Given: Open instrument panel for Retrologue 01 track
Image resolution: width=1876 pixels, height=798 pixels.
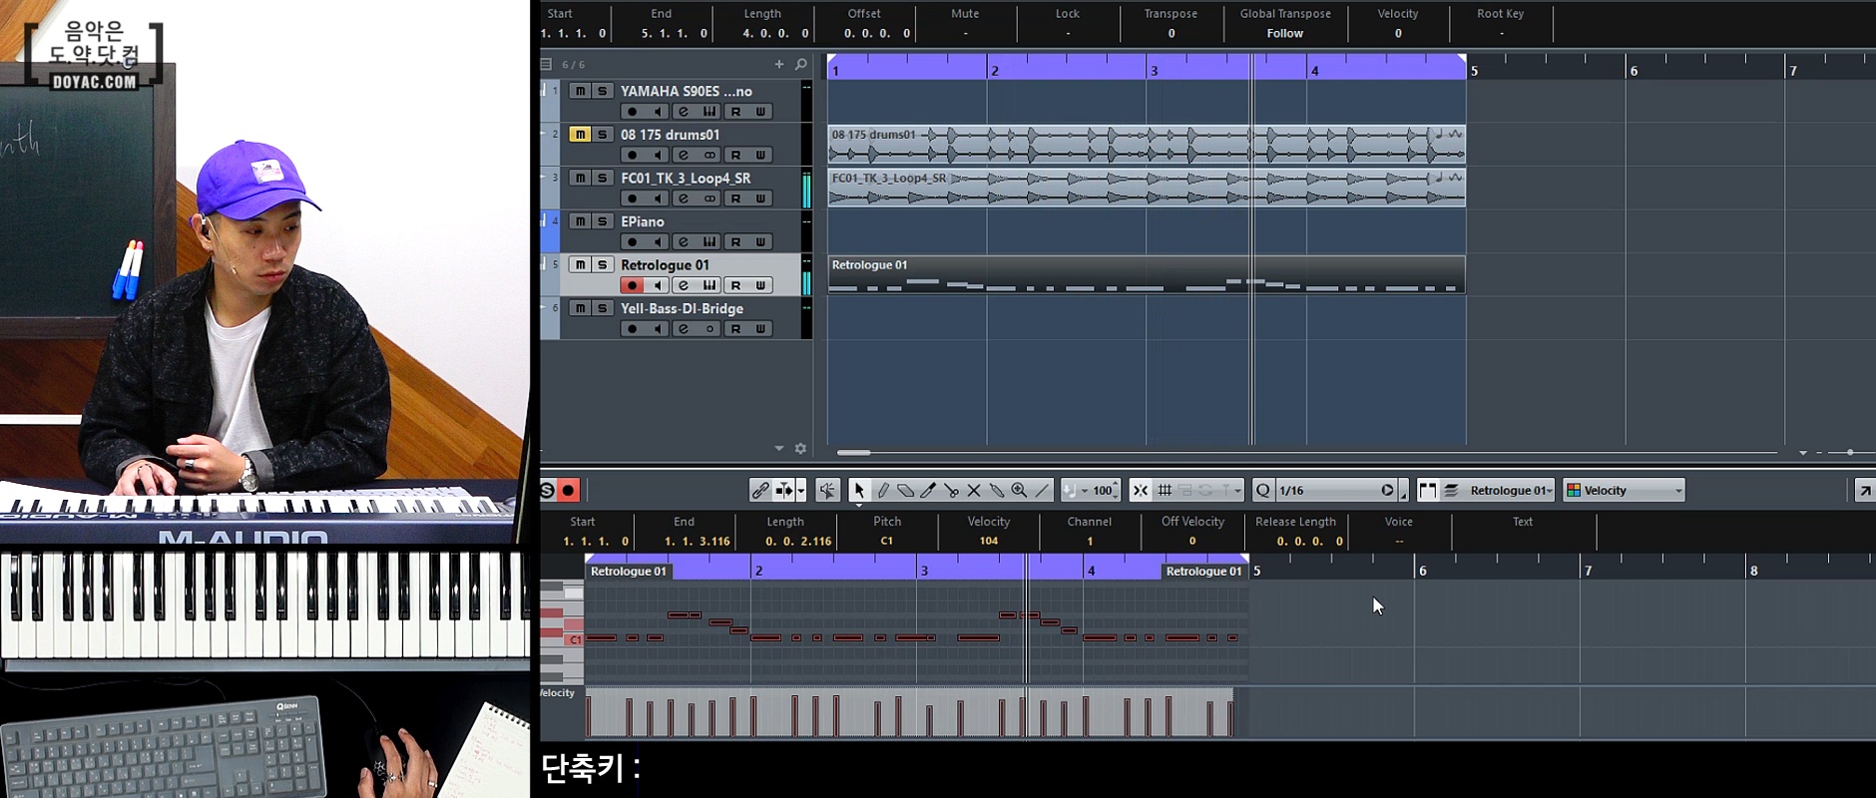Looking at the screenshot, I should 709,285.
